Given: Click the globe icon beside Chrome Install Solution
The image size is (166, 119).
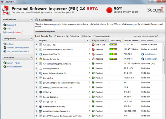Looking at the screenshot, I should coord(143,59).
